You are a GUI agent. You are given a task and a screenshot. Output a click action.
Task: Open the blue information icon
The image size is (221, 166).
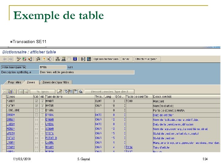click(x=75, y=59)
